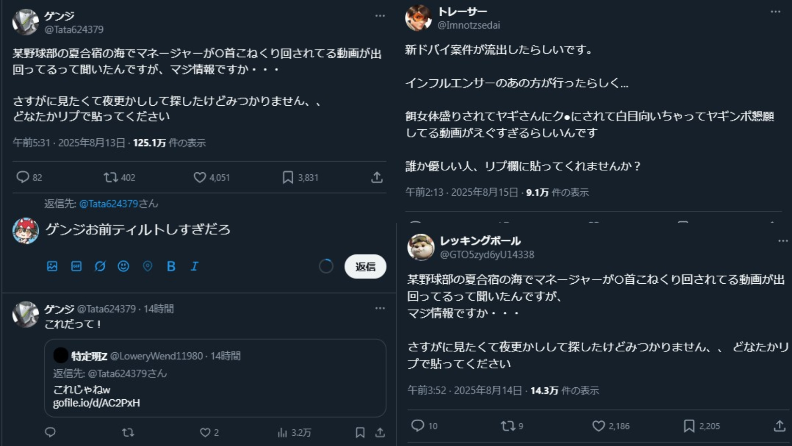
Task: Open more options for トレーサー's tweet
Action: click(x=775, y=11)
